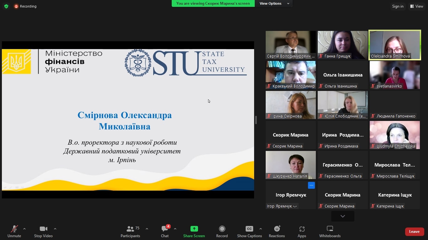The height and width of the screenshot is (240, 428).
Task: Click muted mic icon on Ганна Грищук tile
Action: (321, 56)
